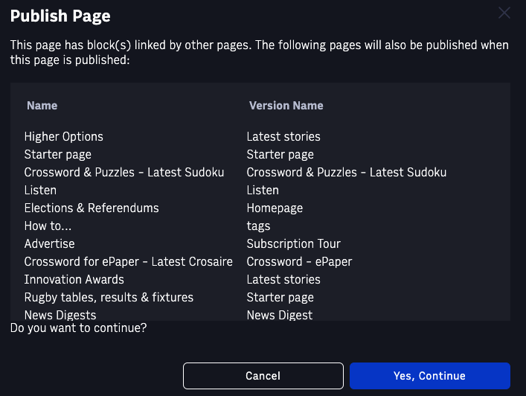Select Crossword & Puzzles - Latest Sudoku name
Image resolution: width=526 pixels, height=396 pixels.
coord(124,173)
